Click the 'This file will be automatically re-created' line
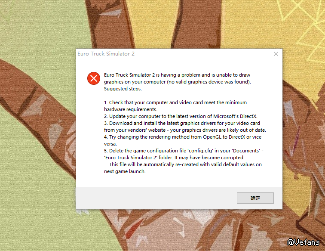The image size is (325, 251). [x=185, y=164]
